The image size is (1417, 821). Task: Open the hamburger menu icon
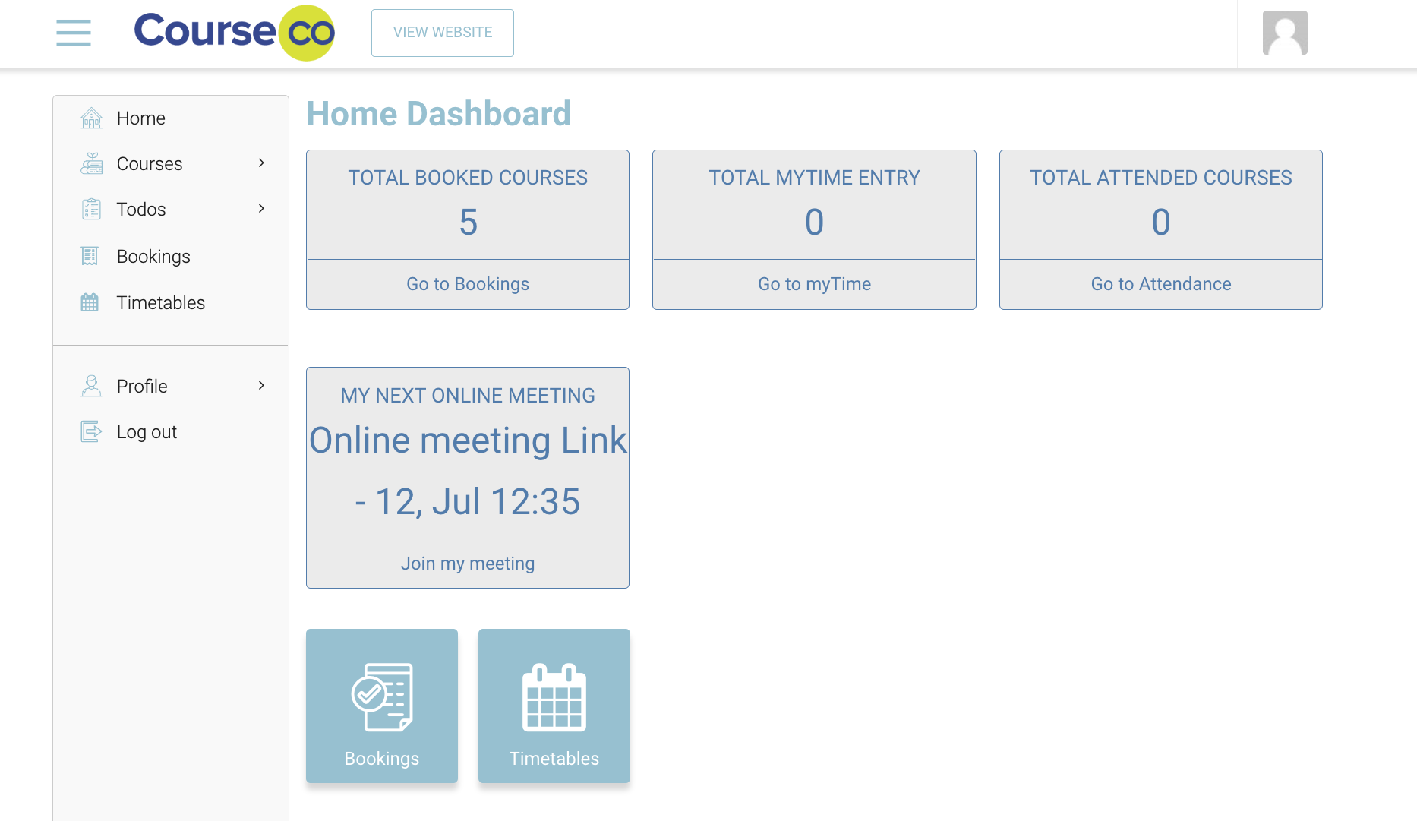pos(74,33)
